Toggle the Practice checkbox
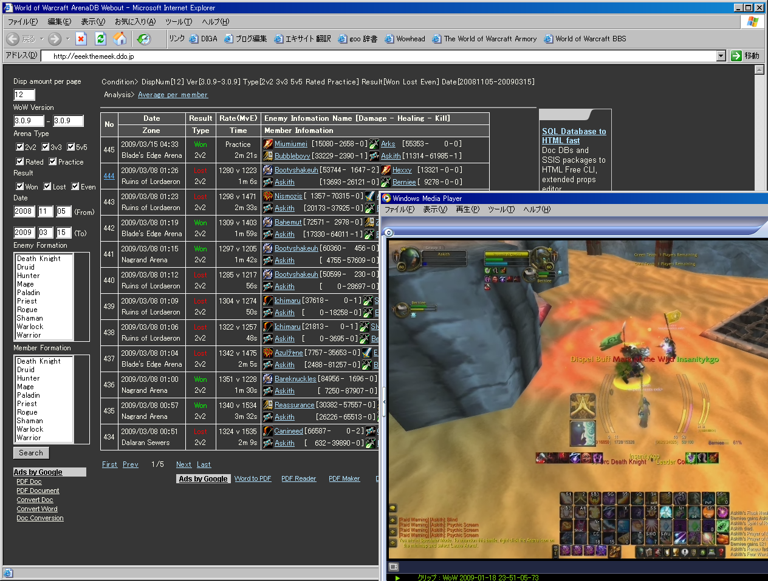 pyautogui.click(x=52, y=161)
